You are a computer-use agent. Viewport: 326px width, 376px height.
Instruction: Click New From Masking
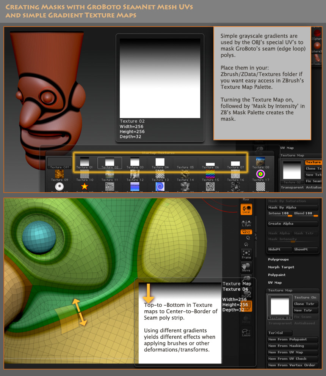click(293, 346)
